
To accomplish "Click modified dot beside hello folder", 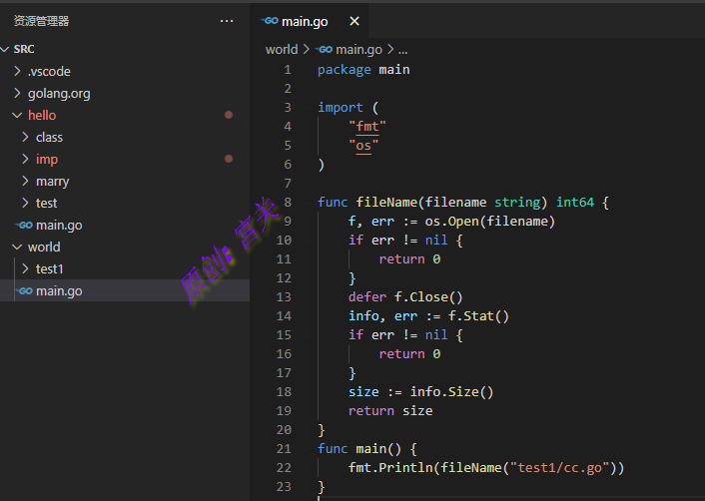I will coord(229,115).
